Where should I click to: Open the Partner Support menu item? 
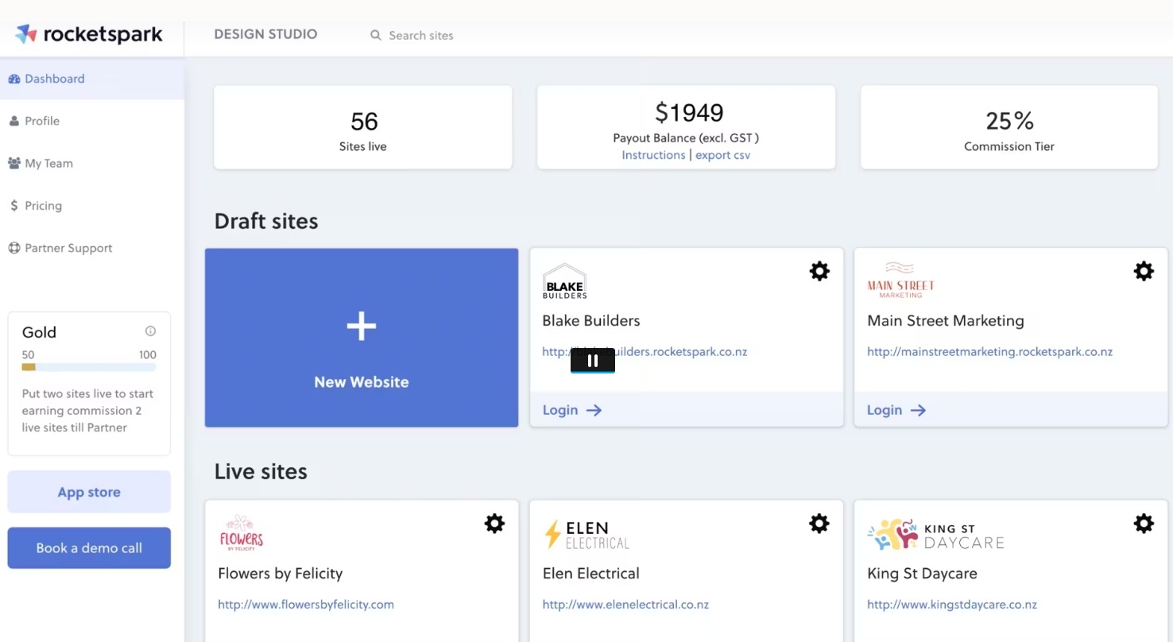pos(92,247)
